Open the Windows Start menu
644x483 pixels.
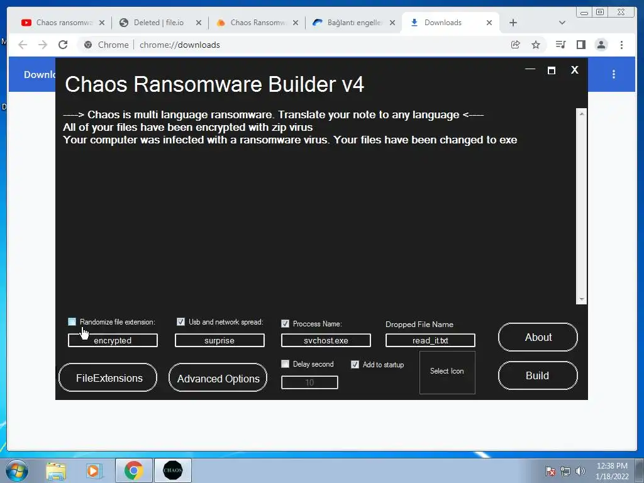(x=17, y=470)
